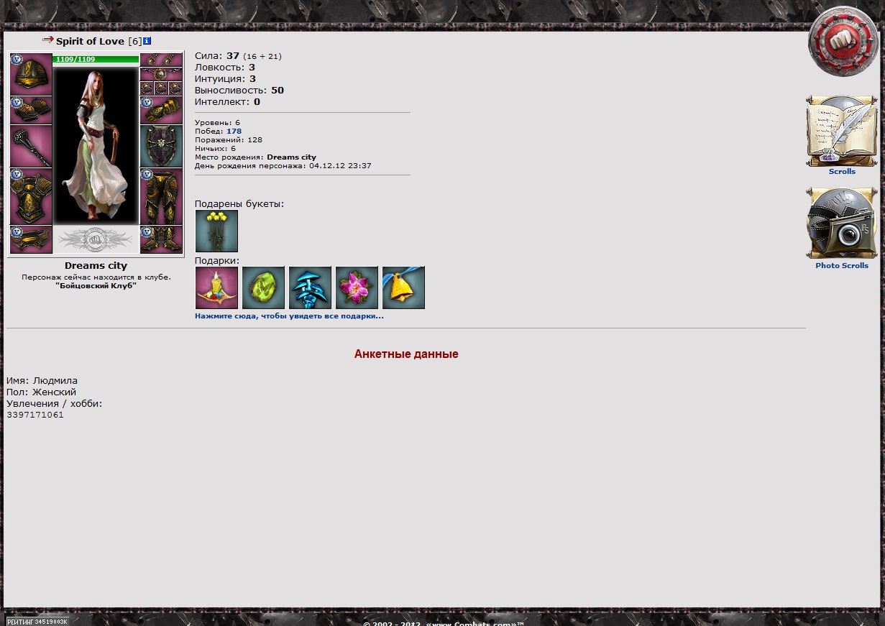Click the Увлечения / хобби label

tap(55, 404)
